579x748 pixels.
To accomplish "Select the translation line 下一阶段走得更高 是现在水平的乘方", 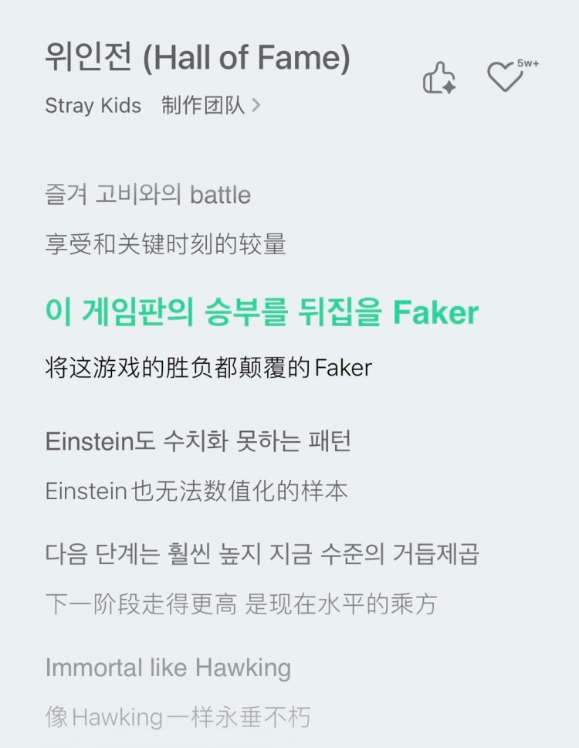I will (241, 603).
